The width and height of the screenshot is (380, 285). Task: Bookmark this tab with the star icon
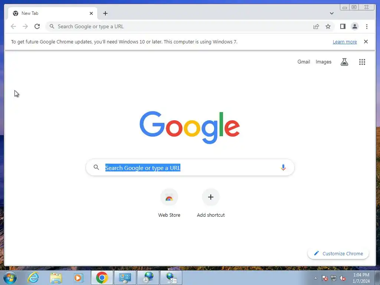tap(328, 26)
